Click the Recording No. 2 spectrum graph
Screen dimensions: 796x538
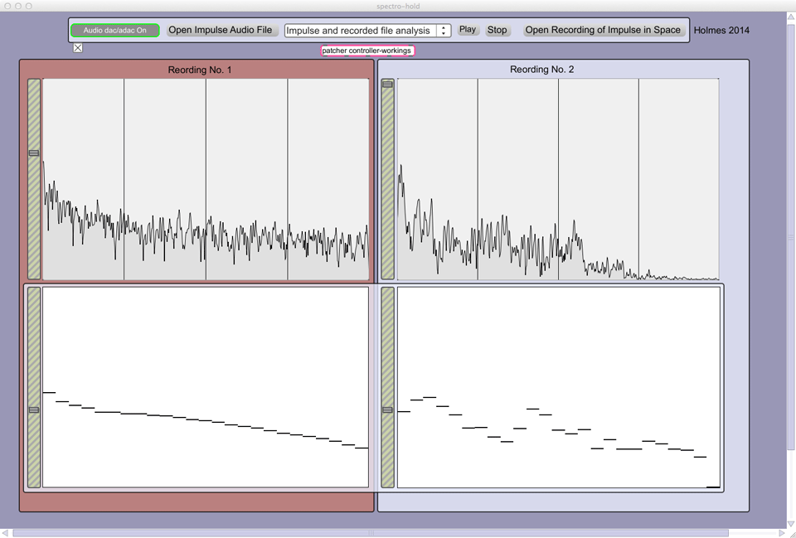tap(558, 179)
